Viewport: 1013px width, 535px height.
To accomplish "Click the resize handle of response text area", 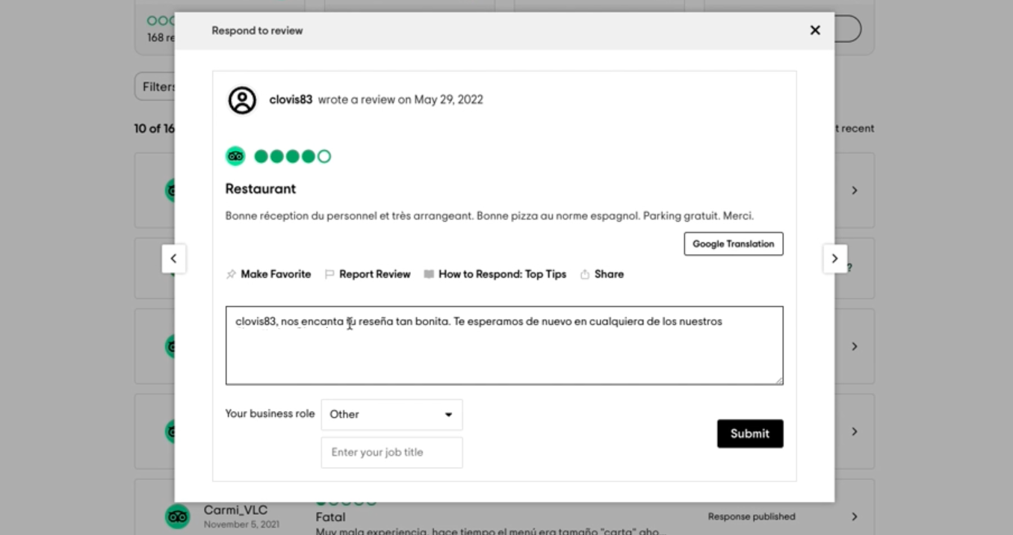I will point(778,380).
